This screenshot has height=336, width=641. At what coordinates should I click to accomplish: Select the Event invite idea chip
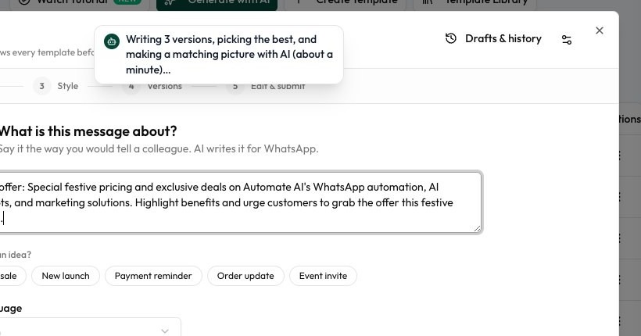(x=323, y=276)
